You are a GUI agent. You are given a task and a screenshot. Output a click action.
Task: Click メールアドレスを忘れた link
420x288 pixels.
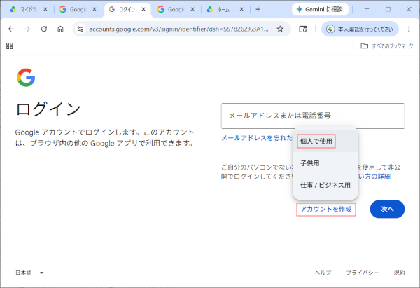coord(257,138)
